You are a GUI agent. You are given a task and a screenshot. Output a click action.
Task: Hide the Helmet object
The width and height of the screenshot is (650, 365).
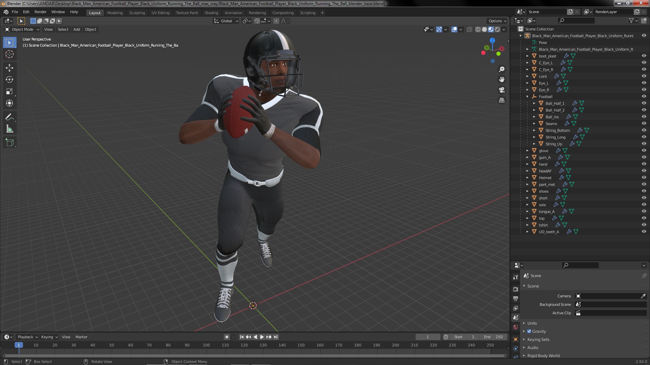pos(644,177)
